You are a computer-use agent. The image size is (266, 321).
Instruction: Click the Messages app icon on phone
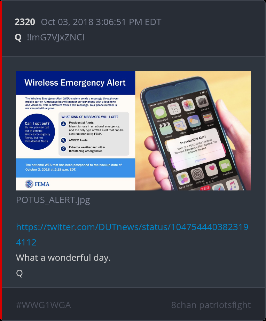[160, 112]
